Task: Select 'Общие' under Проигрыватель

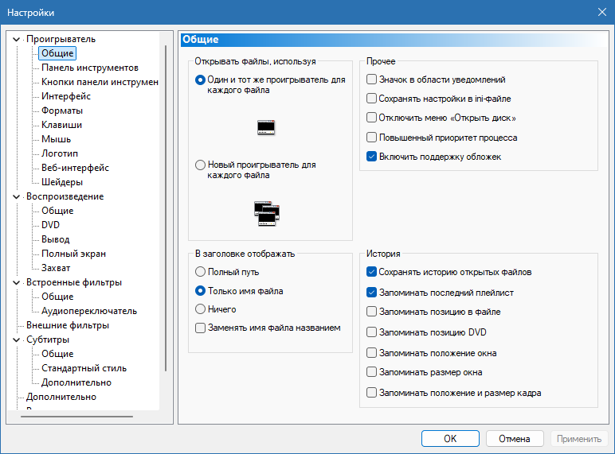Action: pos(57,53)
